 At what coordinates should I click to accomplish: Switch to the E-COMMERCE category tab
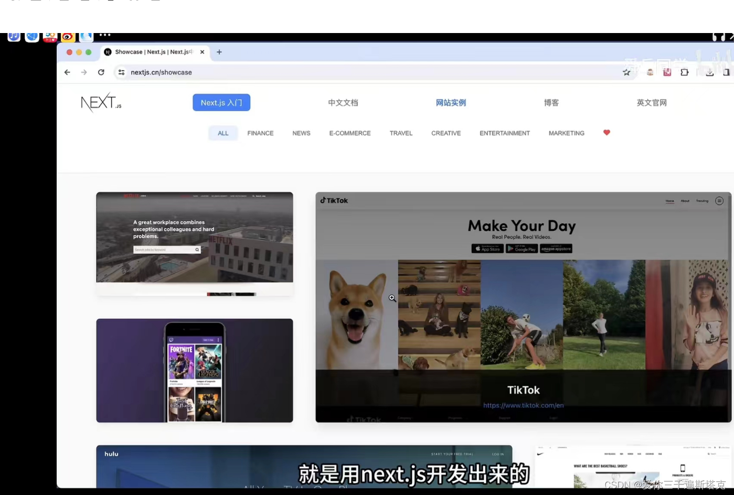pyautogui.click(x=349, y=133)
